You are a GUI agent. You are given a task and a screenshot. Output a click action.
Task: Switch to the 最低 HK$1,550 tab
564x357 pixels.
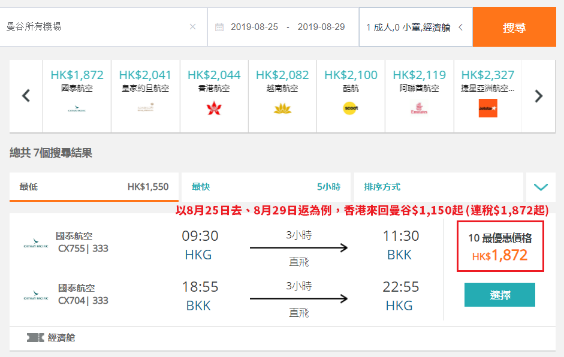[94, 187]
